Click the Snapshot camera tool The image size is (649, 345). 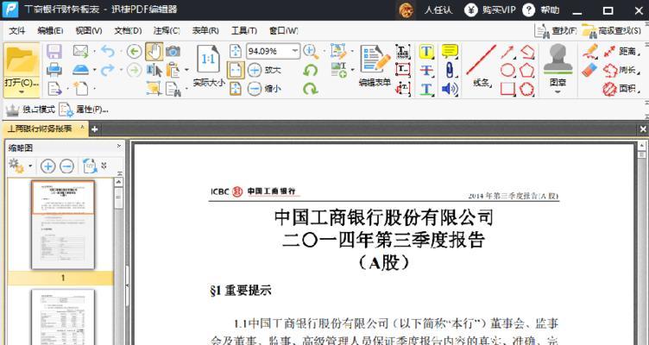click(173, 51)
